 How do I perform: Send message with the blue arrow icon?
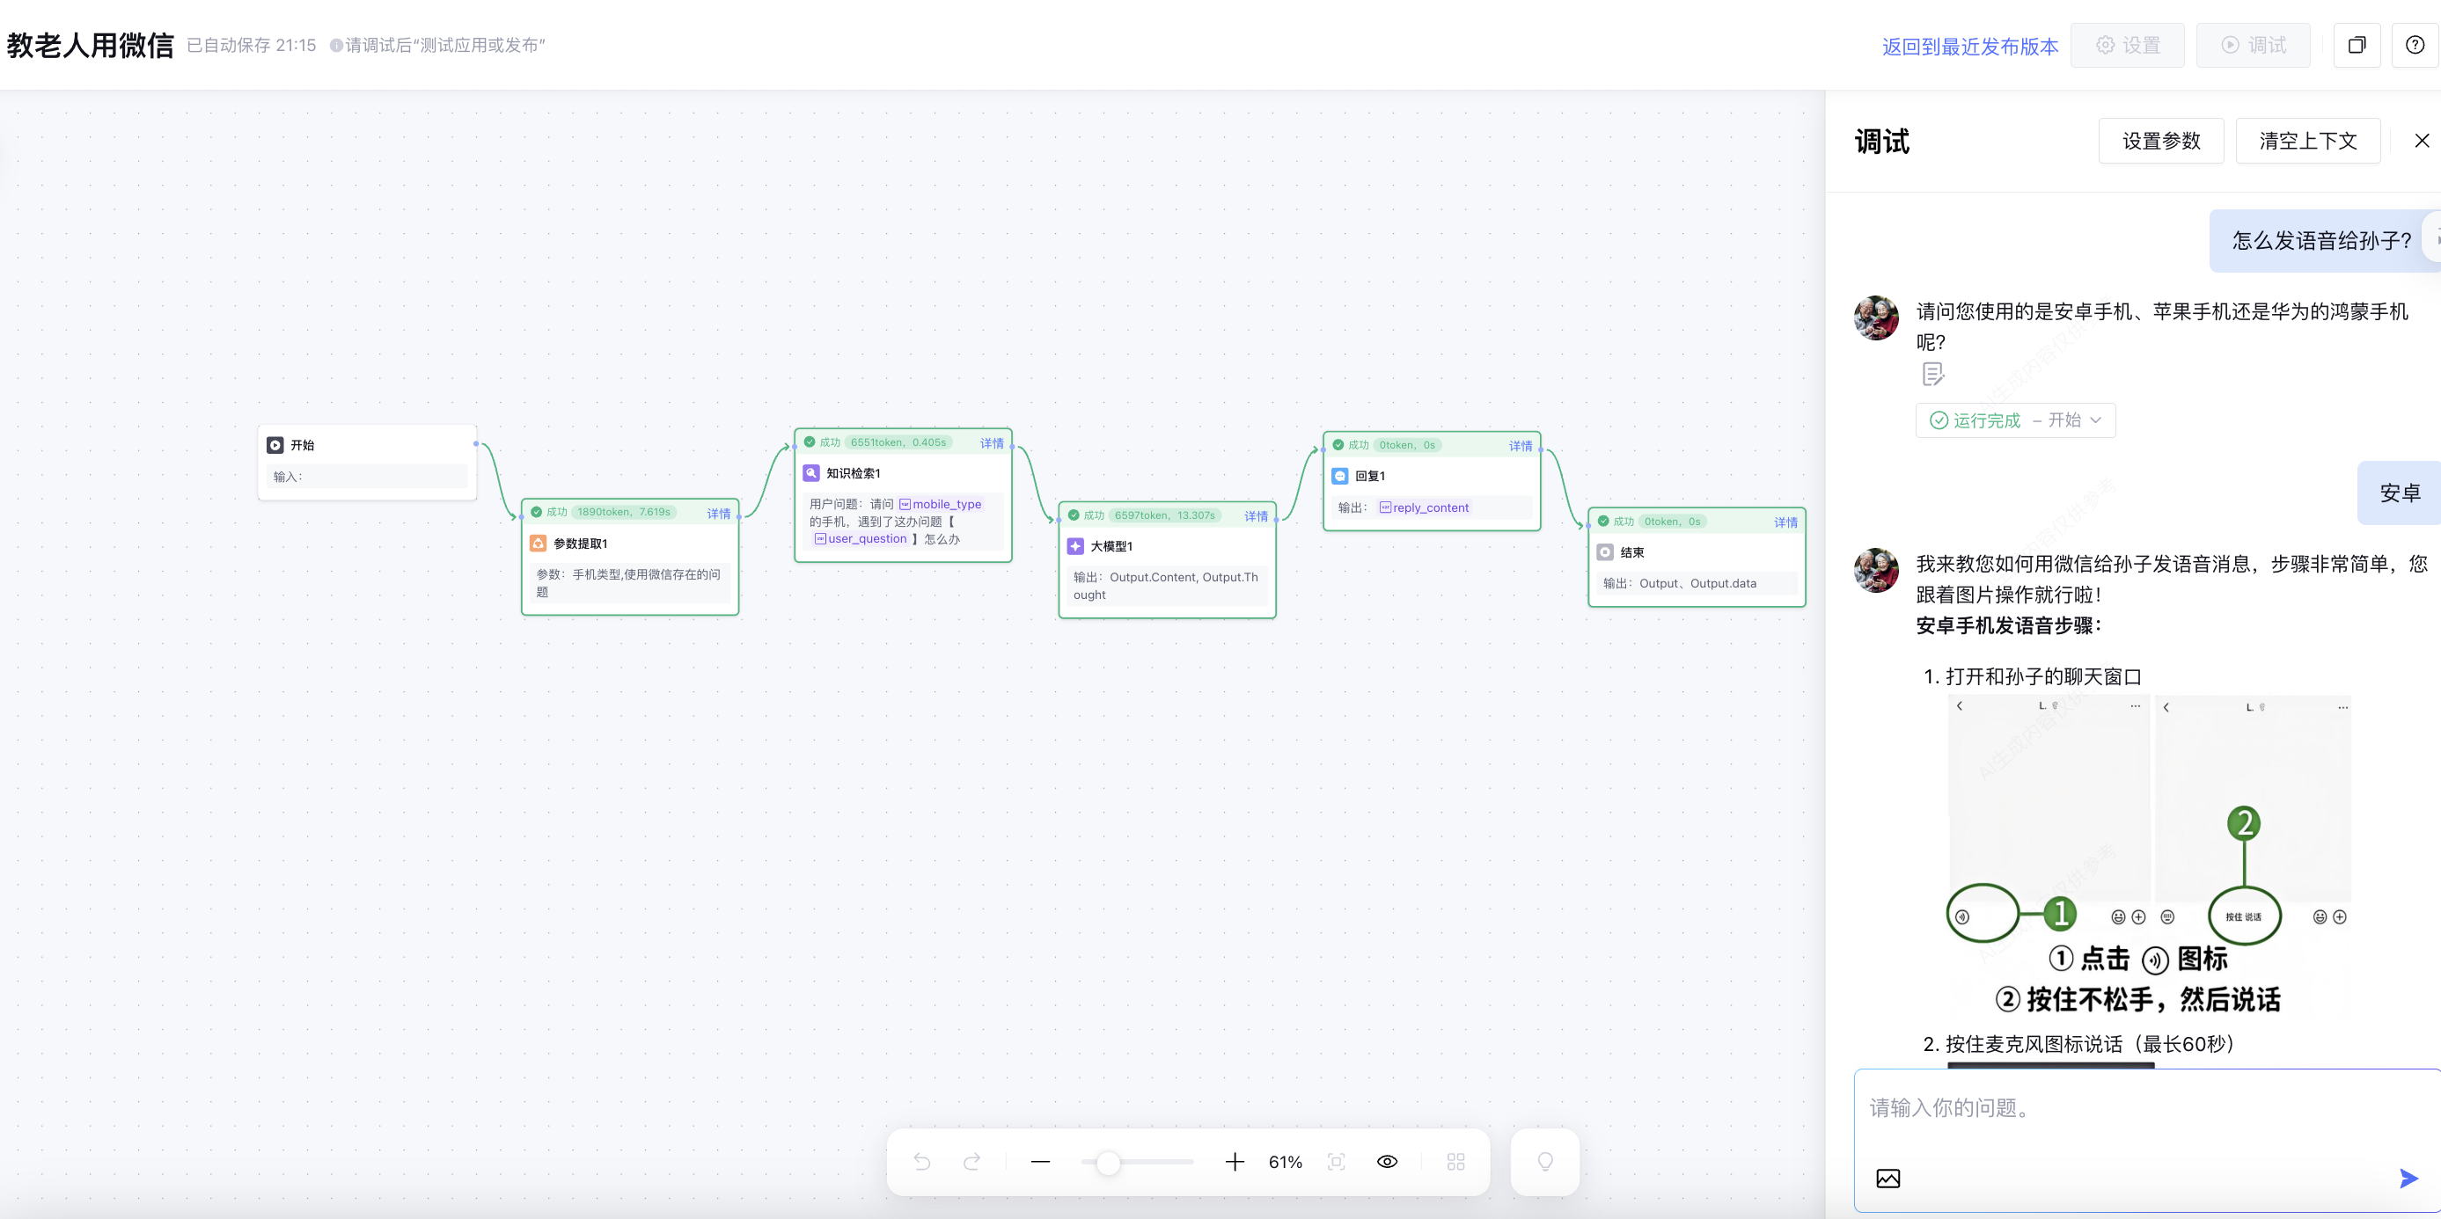[x=2408, y=1179]
